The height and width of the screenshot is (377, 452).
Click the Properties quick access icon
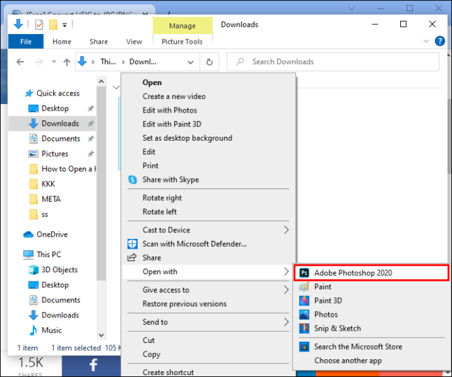click(x=39, y=24)
